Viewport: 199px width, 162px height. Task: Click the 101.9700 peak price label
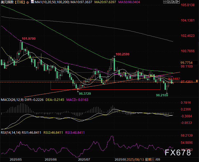(28, 39)
